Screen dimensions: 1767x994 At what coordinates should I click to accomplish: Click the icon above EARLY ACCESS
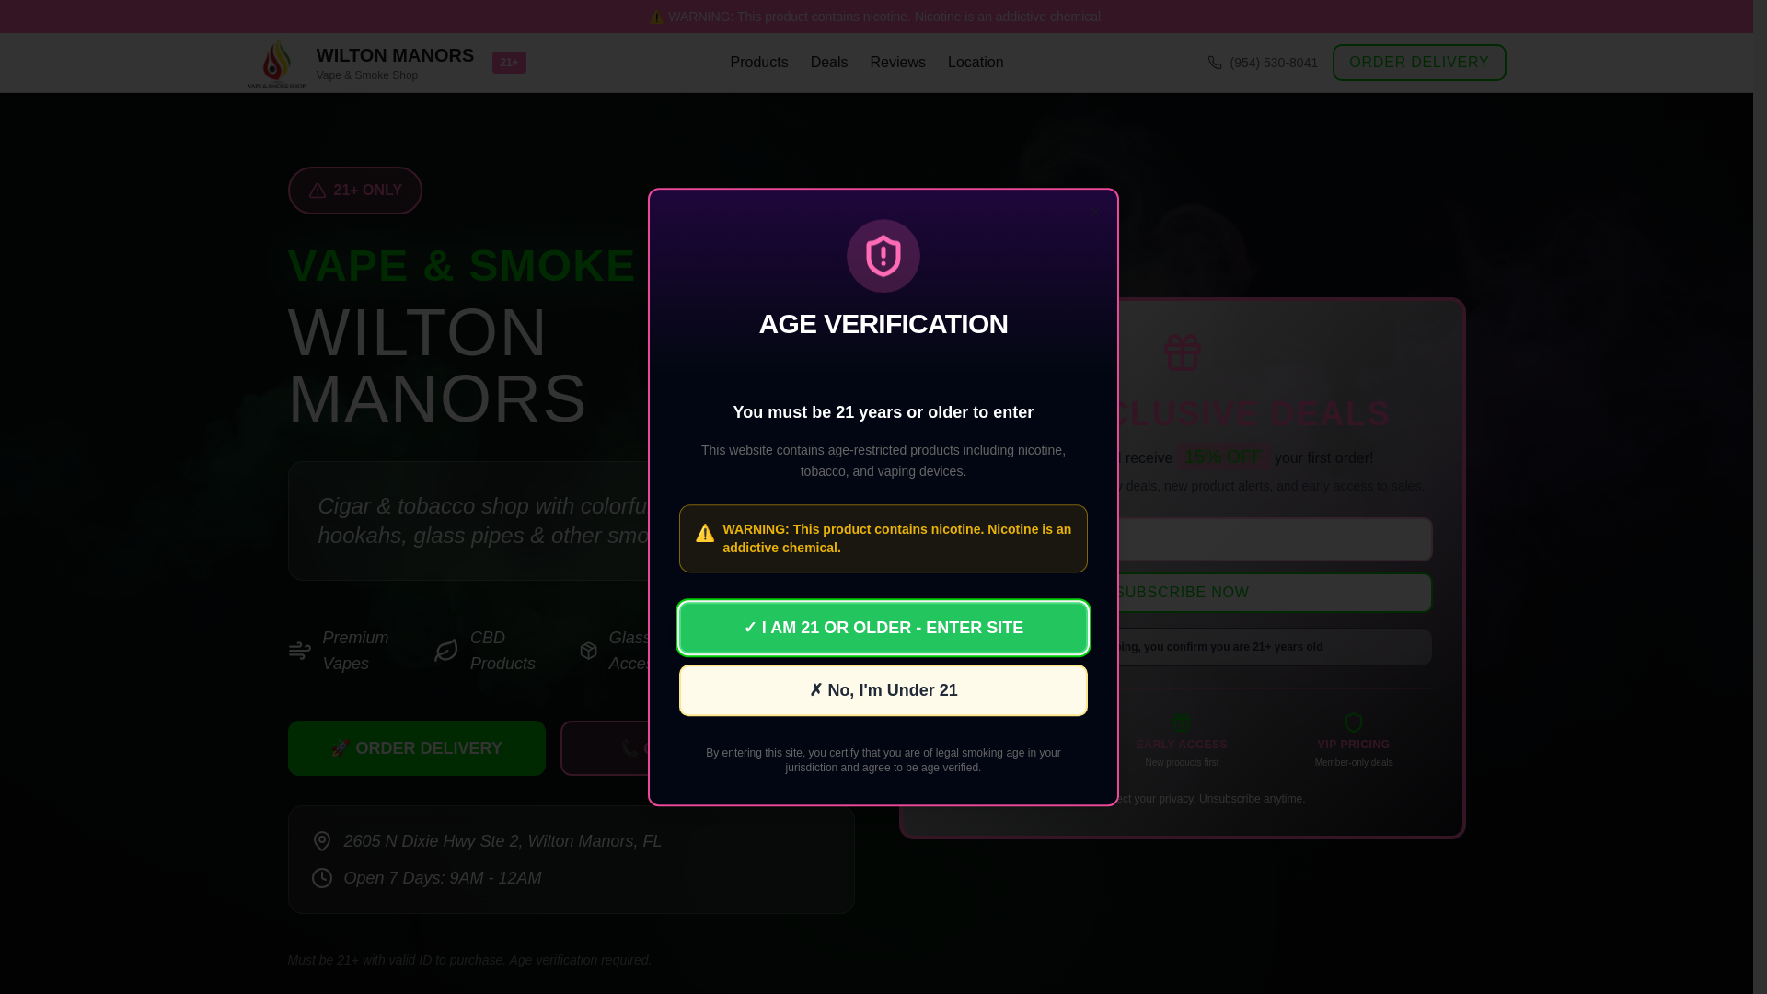1182,722
